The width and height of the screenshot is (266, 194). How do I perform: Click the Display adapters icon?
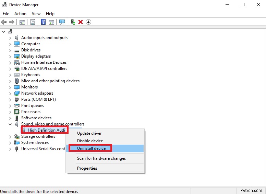(x=17, y=56)
